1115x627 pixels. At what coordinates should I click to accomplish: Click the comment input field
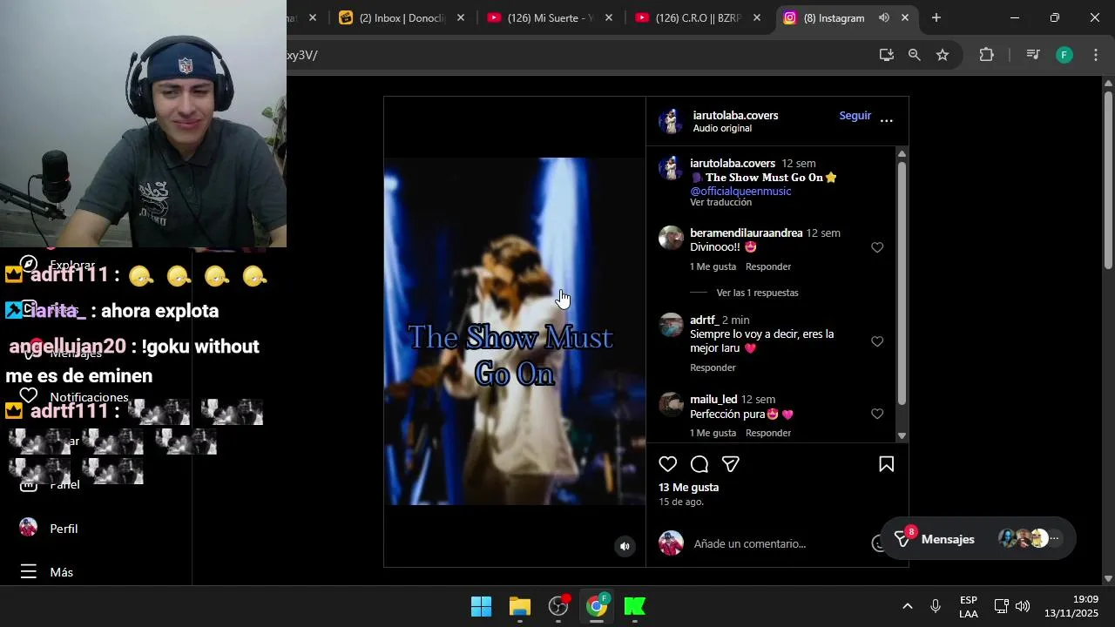pos(780,543)
